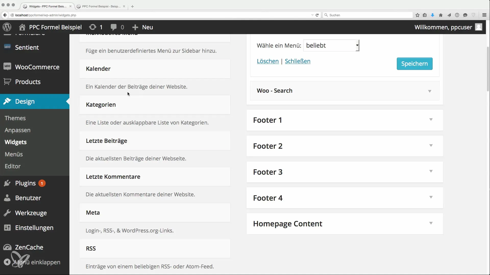Click the Design paintbrush icon
490x275 pixels.
(x=7, y=101)
